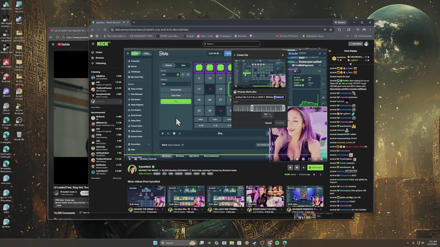Cancel the clip creation
Viewport: 440px width, 247px height.
[x=268, y=123]
